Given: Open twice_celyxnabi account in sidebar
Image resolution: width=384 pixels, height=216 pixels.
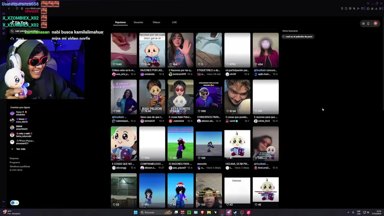Looking at the screenshot, I should [21, 135].
